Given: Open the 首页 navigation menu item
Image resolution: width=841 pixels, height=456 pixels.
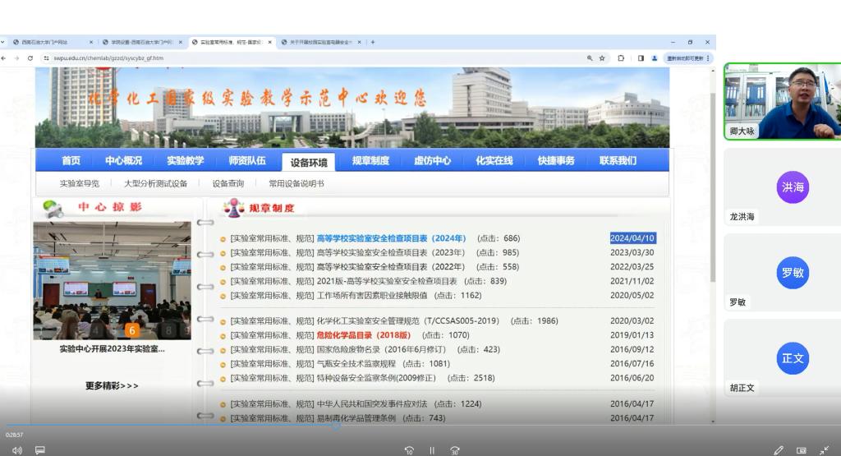Looking at the screenshot, I should tap(71, 161).
